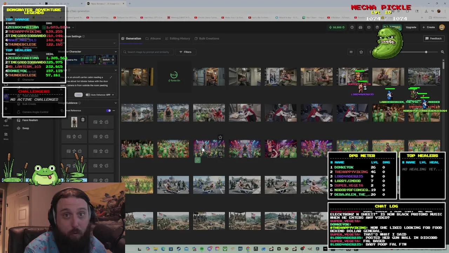Open the user profile avatar
Screen dimensions: 449x253
pyautogui.click(x=442, y=27)
